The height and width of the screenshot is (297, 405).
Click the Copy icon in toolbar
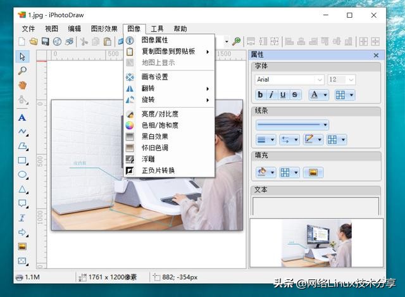tap(96, 41)
